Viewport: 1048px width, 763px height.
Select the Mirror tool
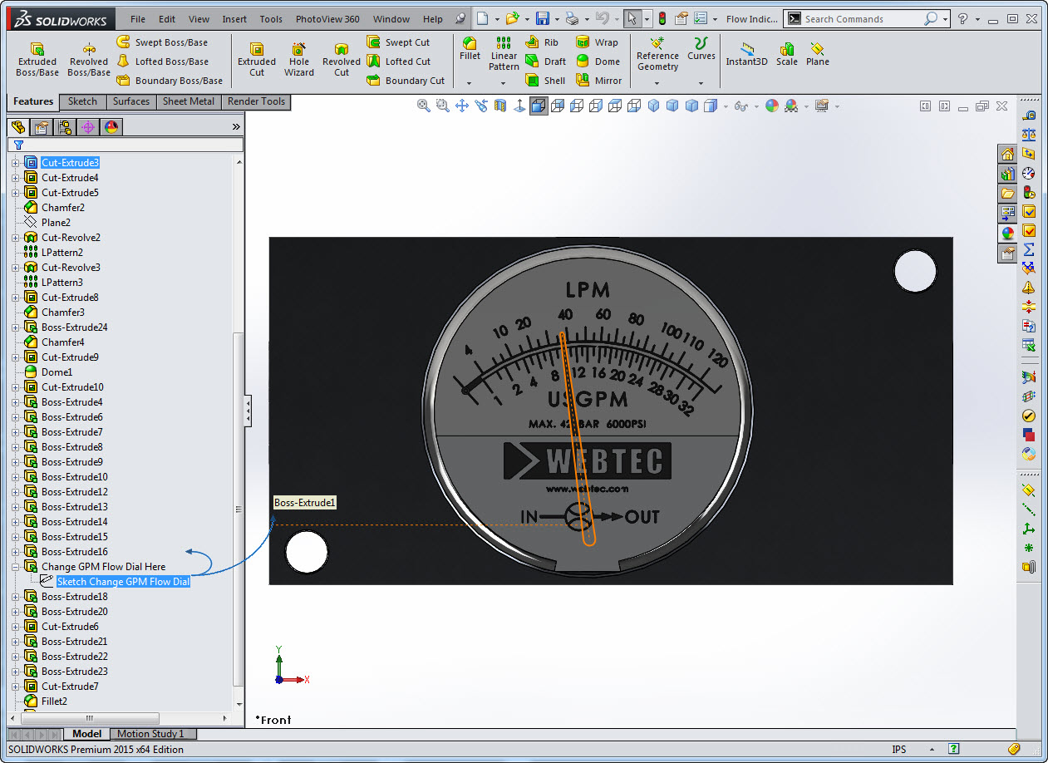[x=598, y=81]
